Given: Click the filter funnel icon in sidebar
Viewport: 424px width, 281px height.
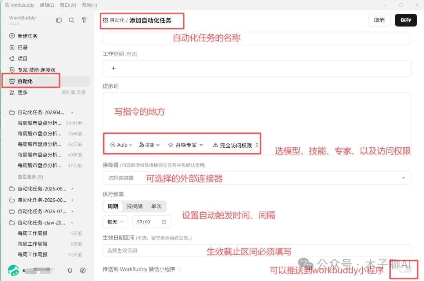Looking at the screenshot, I should pos(84,20).
